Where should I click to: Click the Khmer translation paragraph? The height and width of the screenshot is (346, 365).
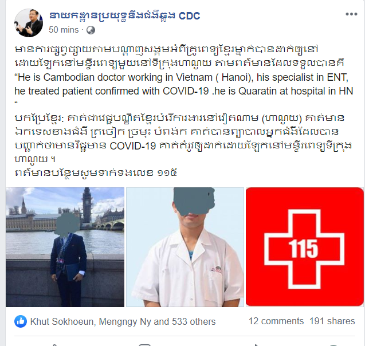point(183,139)
